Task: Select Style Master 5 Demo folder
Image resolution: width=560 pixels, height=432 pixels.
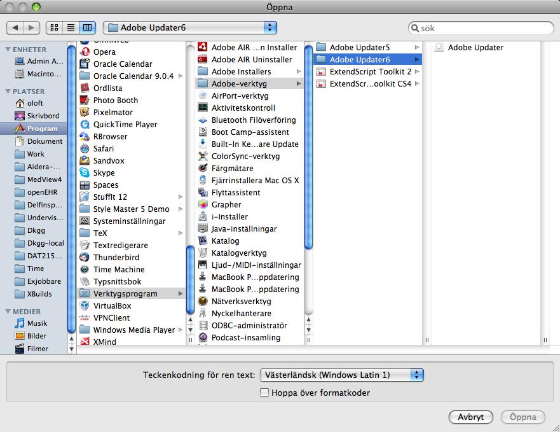Action: pos(131,209)
